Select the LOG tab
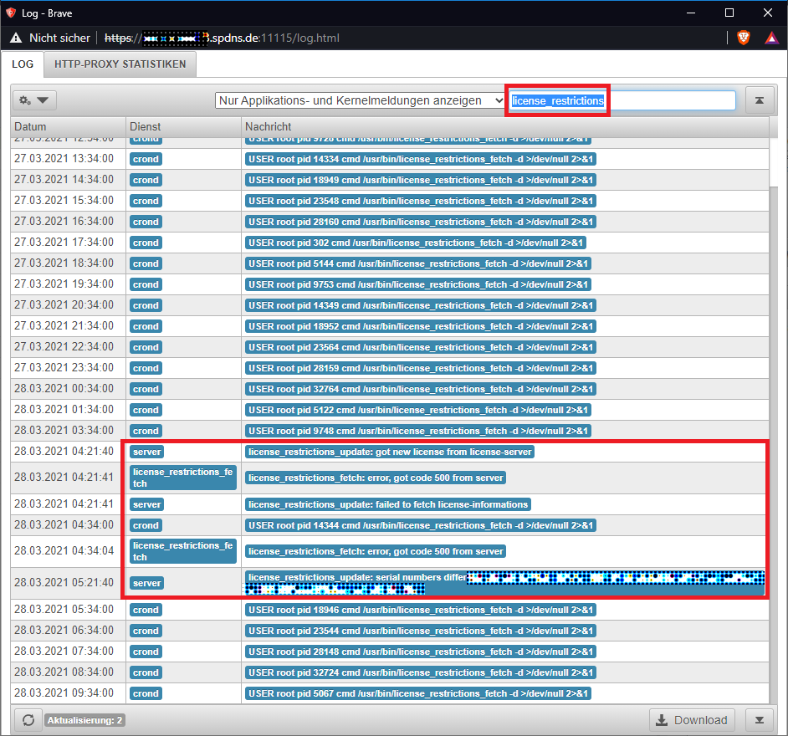This screenshot has width=788, height=736. (23, 64)
